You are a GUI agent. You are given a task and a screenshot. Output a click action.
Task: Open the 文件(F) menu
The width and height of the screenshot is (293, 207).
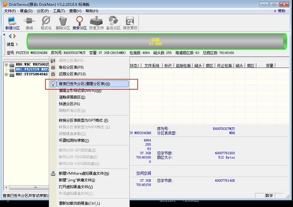(10, 11)
